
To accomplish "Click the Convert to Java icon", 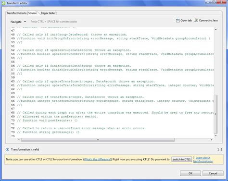I will point(196,20).
